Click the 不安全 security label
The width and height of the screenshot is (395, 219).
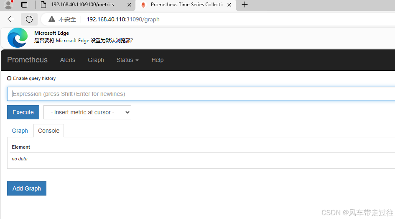67,19
